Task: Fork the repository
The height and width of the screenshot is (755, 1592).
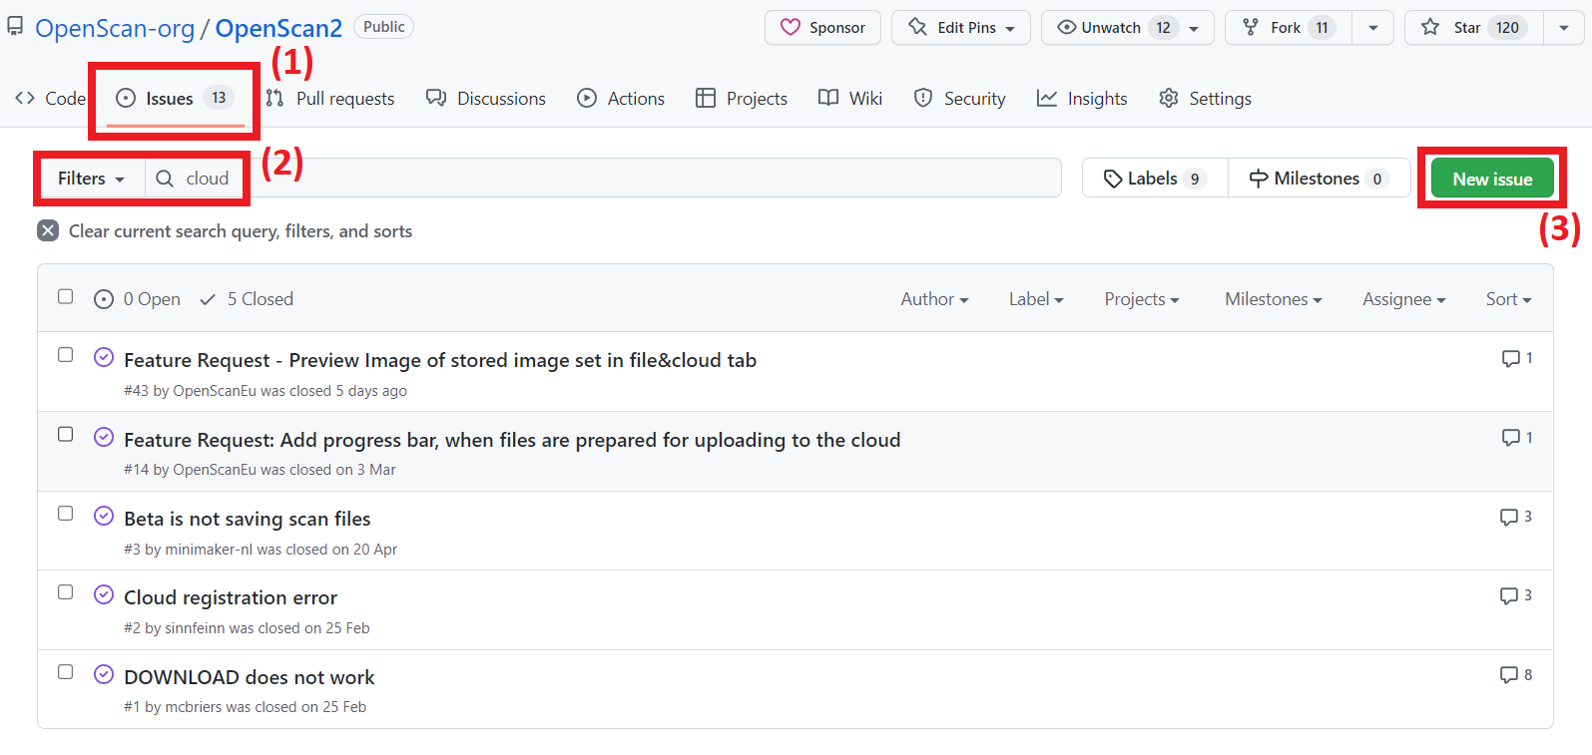Action: pos(1288,27)
